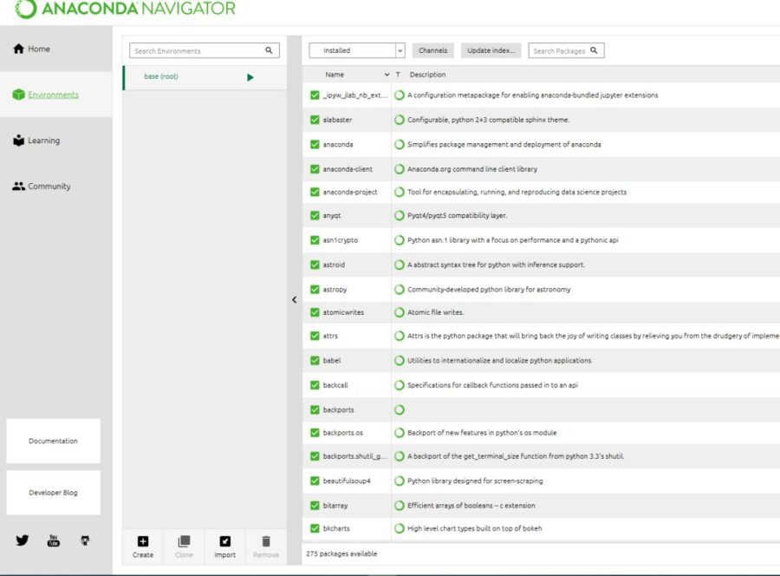Image resolution: width=780 pixels, height=576 pixels.
Task: Click the backports package type circle icon
Action: click(399, 410)
